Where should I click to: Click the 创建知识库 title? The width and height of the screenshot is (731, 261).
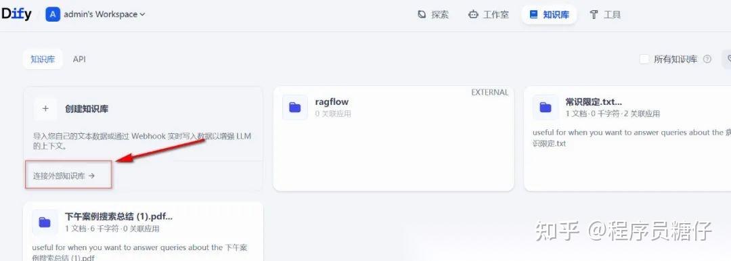(87, 109)
